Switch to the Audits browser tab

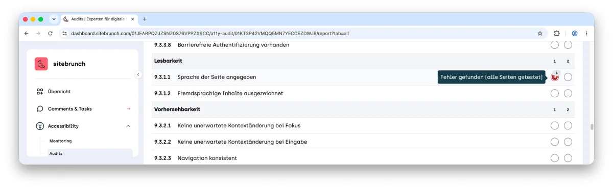point(99,19)
